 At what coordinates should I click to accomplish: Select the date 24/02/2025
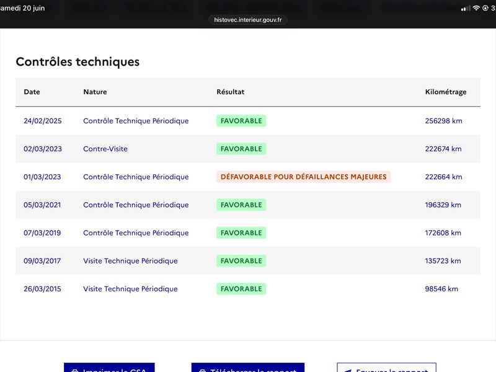(43, 121)
